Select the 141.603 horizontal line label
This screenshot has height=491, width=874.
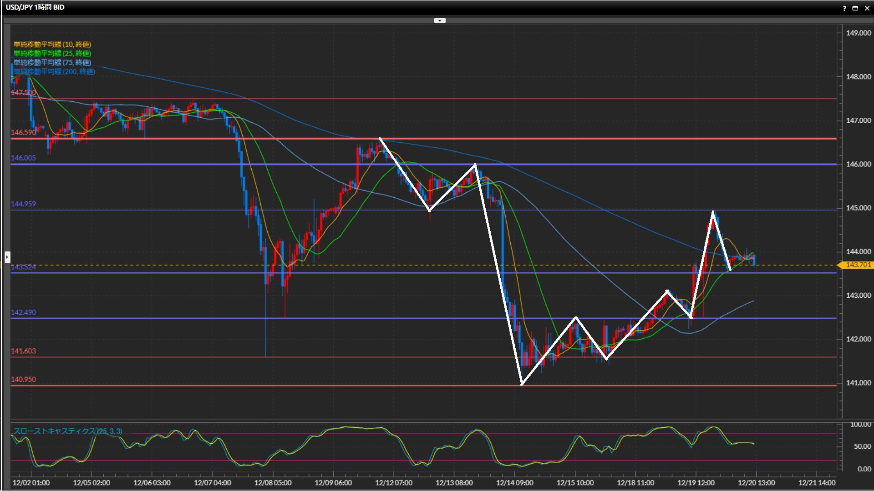click(x=23, y=351)
